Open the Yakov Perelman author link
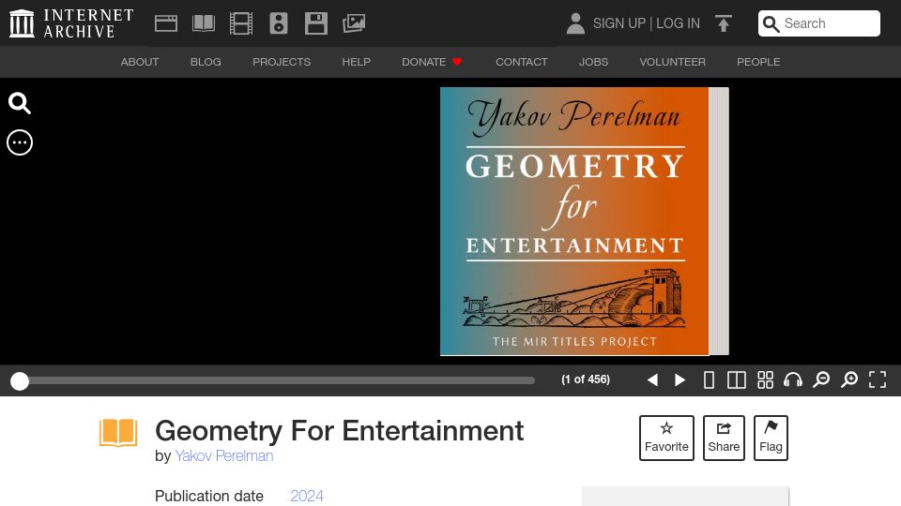 tap(224, 456)
